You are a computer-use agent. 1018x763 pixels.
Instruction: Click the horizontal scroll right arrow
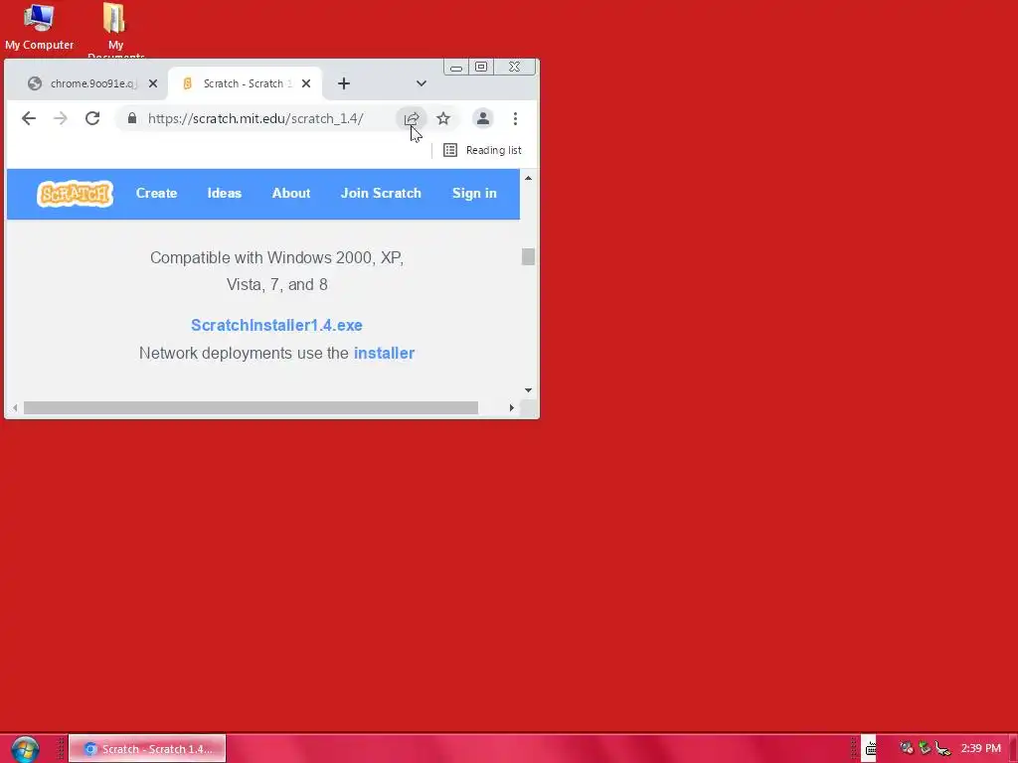coord(512,407)
